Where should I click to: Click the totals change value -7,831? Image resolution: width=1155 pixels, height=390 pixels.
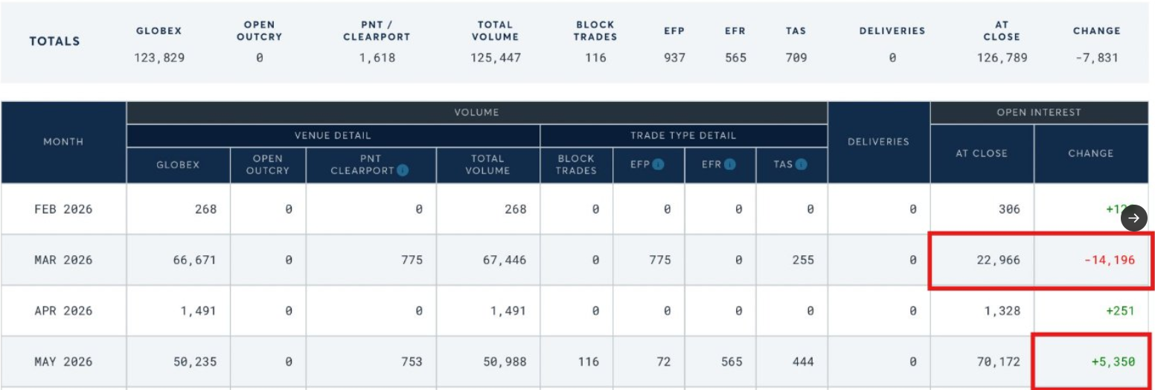[x=1096, y=57]
